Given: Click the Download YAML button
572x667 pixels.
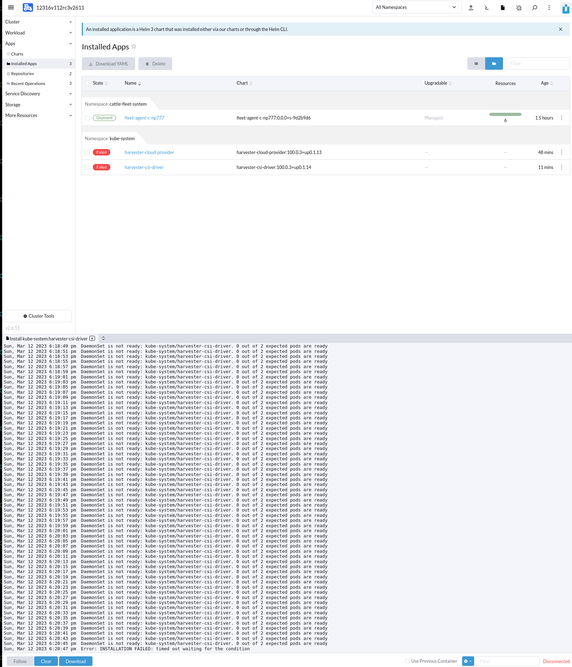Looking at the screenshot, I should (108, 64).
